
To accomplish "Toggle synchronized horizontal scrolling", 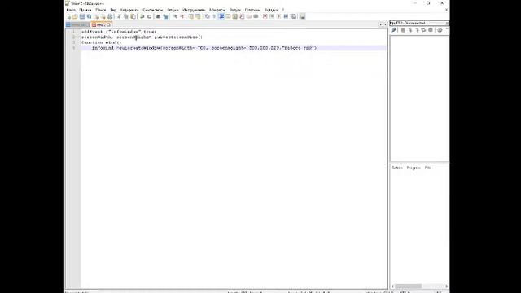I will click(198, 16).
